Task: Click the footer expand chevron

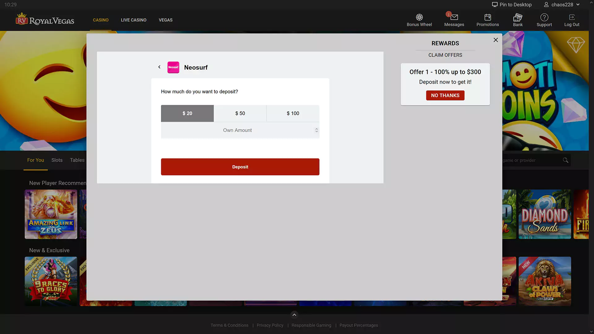Action: [294, 315]
